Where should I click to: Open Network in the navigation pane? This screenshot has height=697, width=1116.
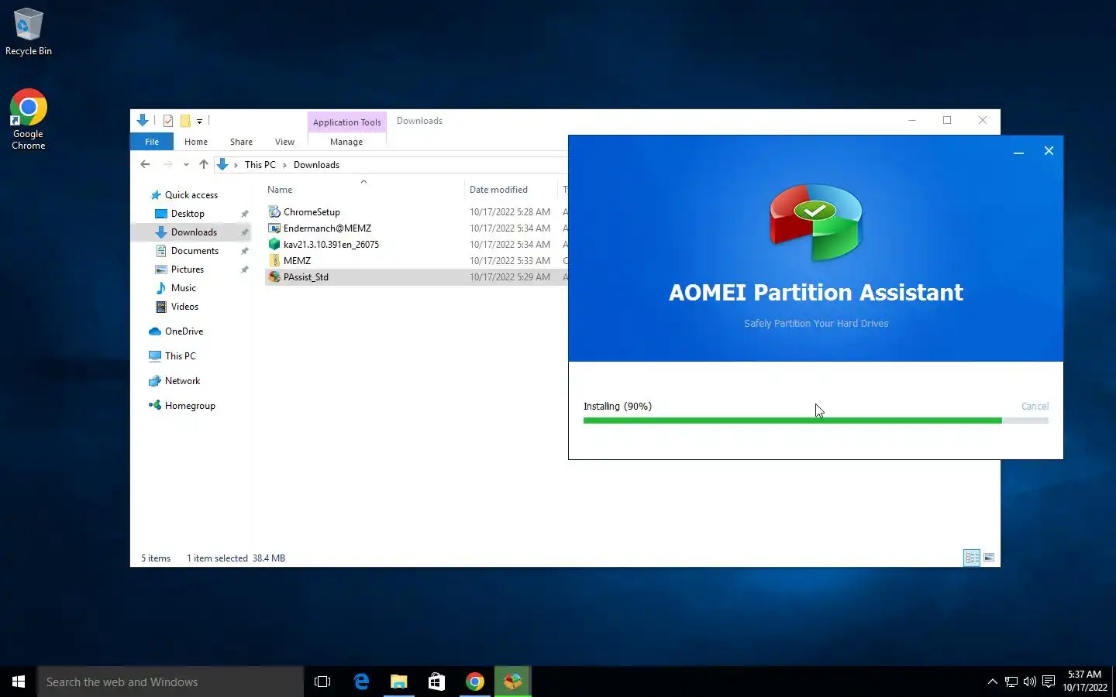[x=182, y=381]
